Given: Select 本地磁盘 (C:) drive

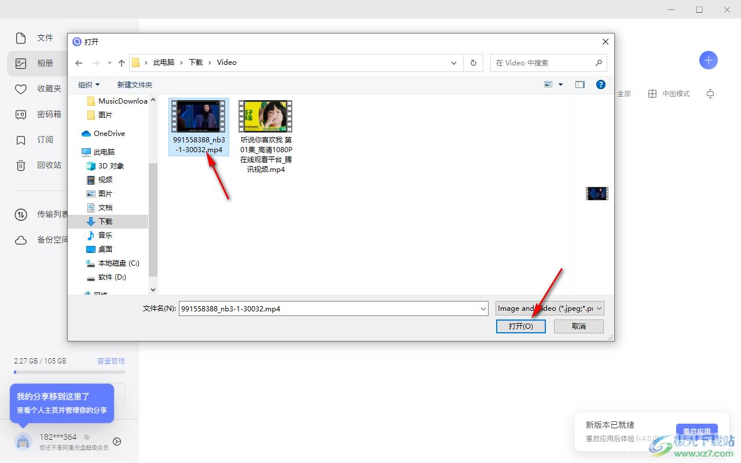Looking at the screenshot, I should pos(112,263).
